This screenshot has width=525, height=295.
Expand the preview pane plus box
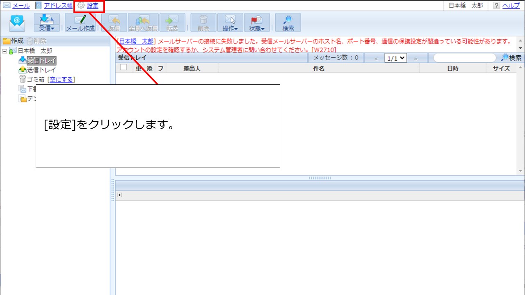[x=120, y=195]
